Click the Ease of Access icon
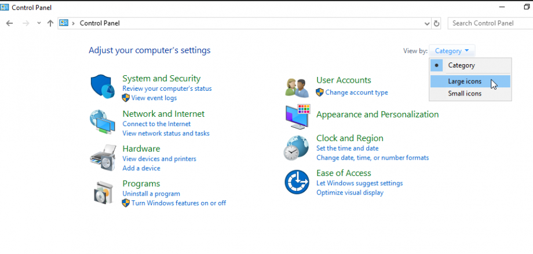The width and height of the screenshot is (533, 254). [x=297, y=182]
